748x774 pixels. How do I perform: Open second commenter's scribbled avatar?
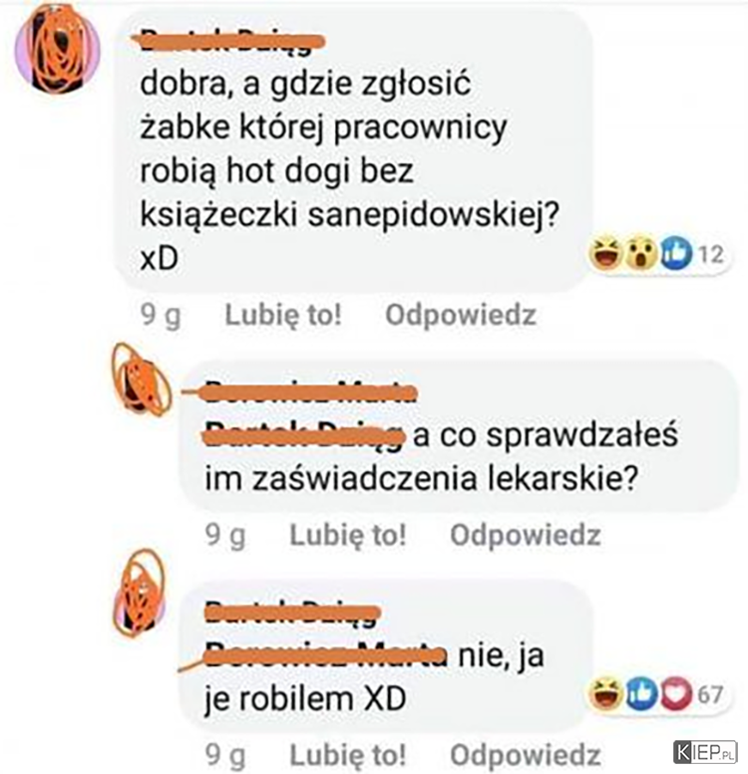pos(142,380)
